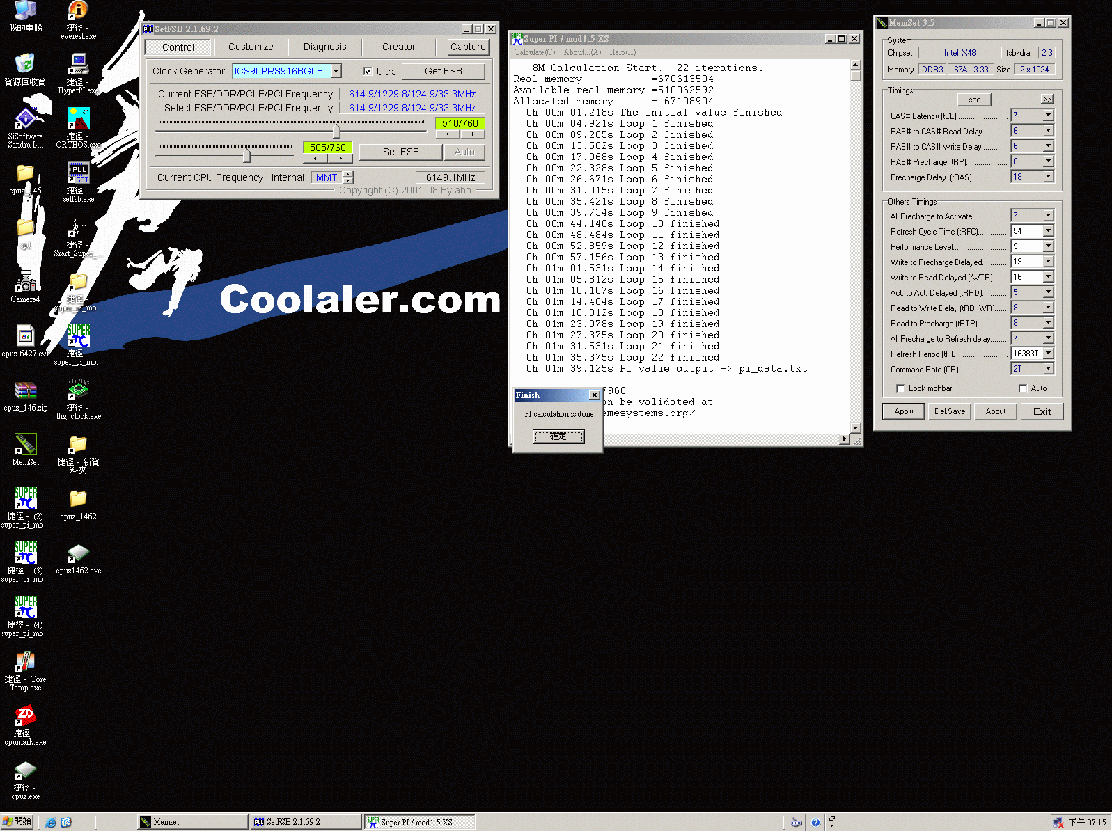
Task: Open the About menu in Super PI
Action: click(x=582, y=52)
